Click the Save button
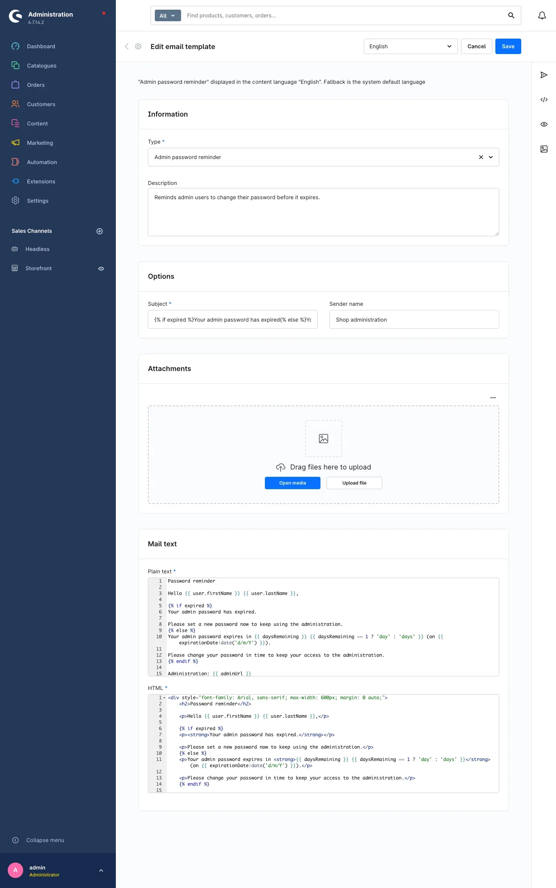The width and height of the screenshot is (556, 888). (508, 46)
